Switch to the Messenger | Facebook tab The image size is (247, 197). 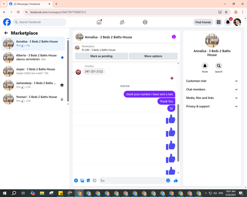pyautogui.click(x=30, y=4)
